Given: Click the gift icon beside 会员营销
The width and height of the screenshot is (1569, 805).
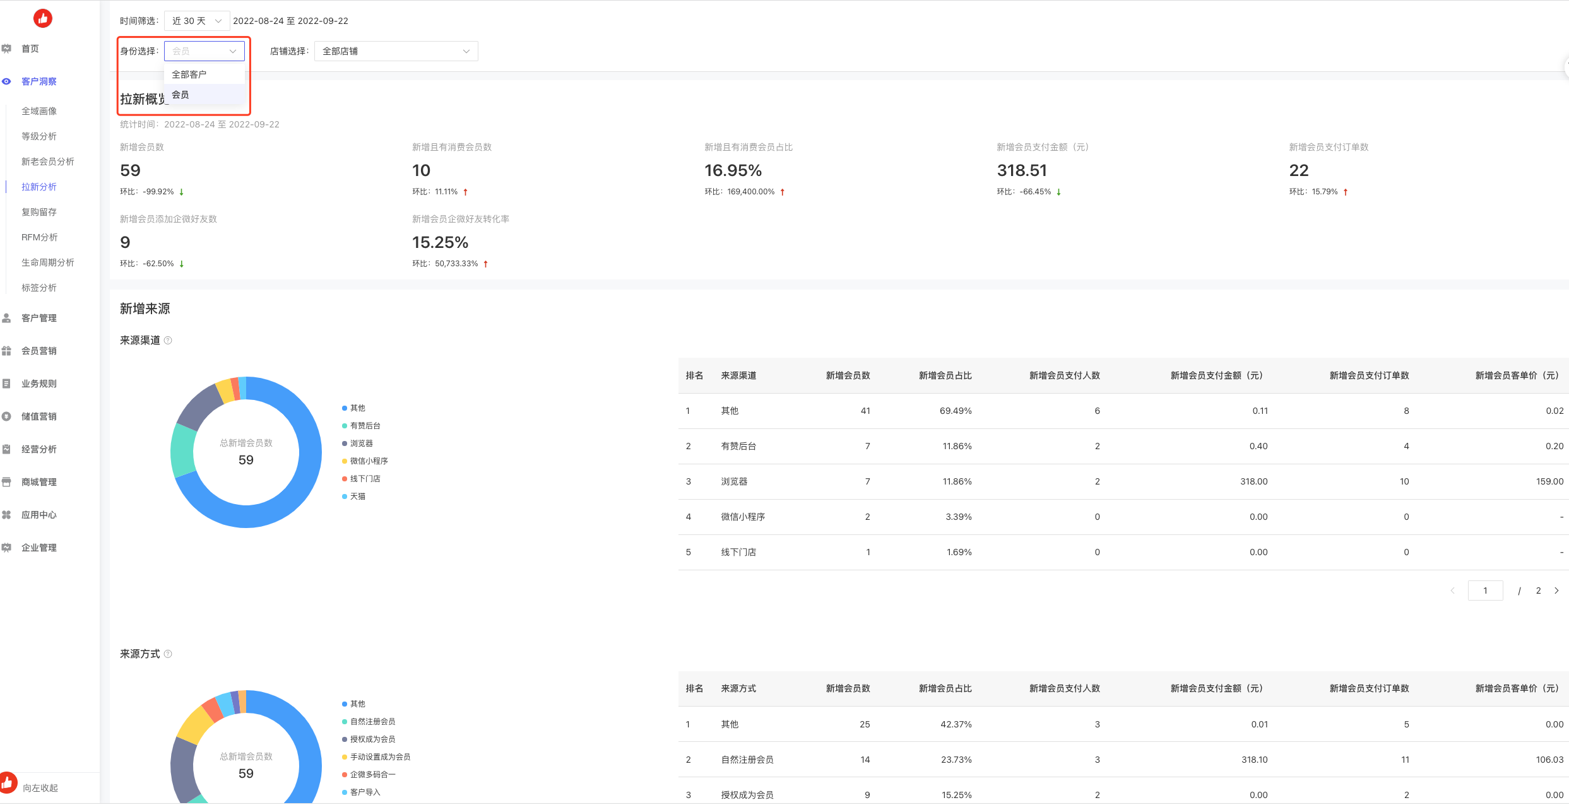Looking at the screenshot, I should click(7, 351).
